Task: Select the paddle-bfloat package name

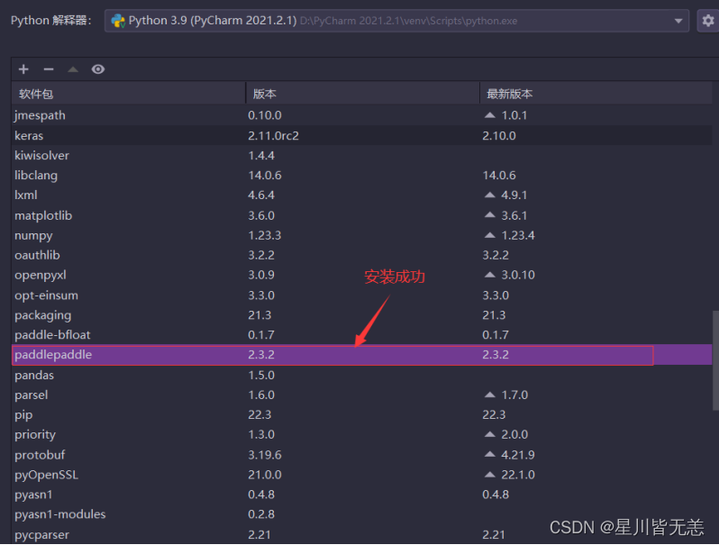Action: (52, 334)
